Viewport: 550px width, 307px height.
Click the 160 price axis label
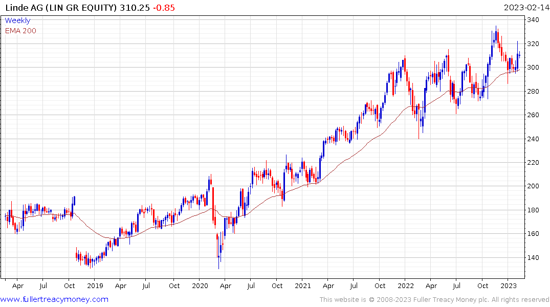pyautogui.click(x=533, y=233)
